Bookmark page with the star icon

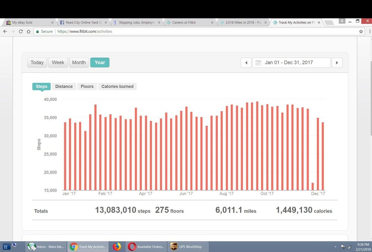point(361,32)
